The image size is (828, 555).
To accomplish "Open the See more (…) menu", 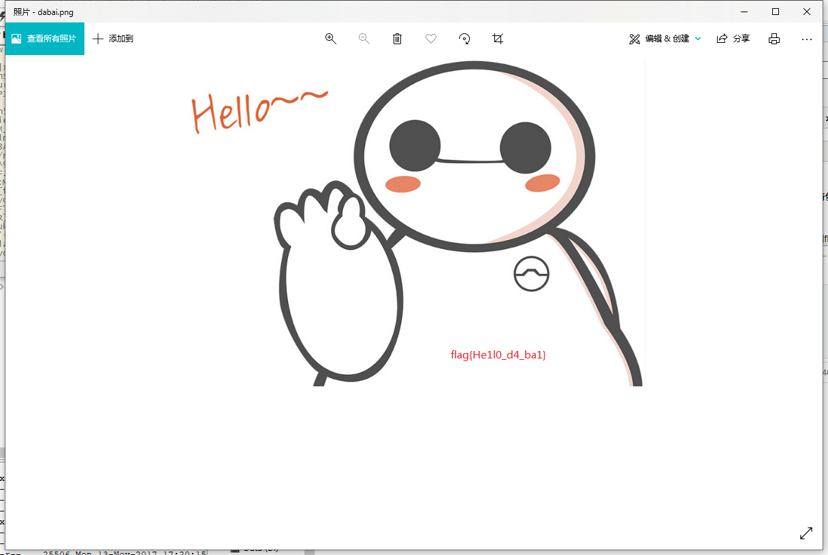I will point(807,39).
